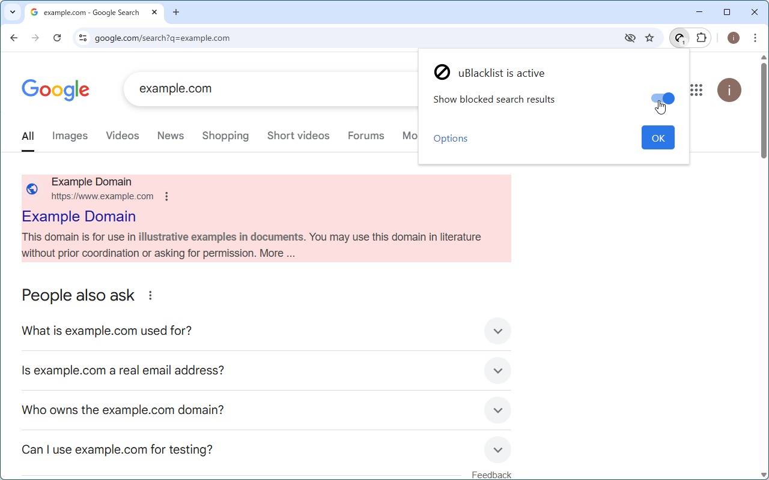This screenshot has height=480, width=769.
Task: Click the Google search box containing example.com
Action: 272,89
